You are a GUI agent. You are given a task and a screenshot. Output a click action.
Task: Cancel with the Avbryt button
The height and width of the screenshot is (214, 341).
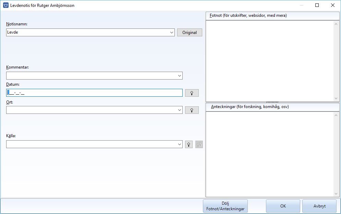coord(319,206)
